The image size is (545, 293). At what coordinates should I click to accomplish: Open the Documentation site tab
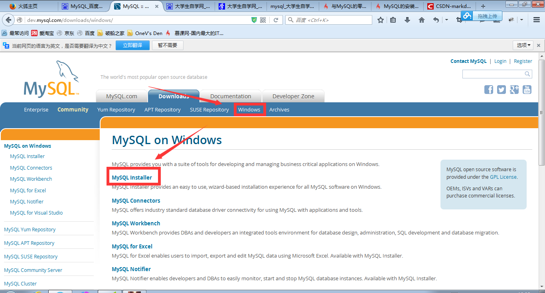[x=231, y=96]
